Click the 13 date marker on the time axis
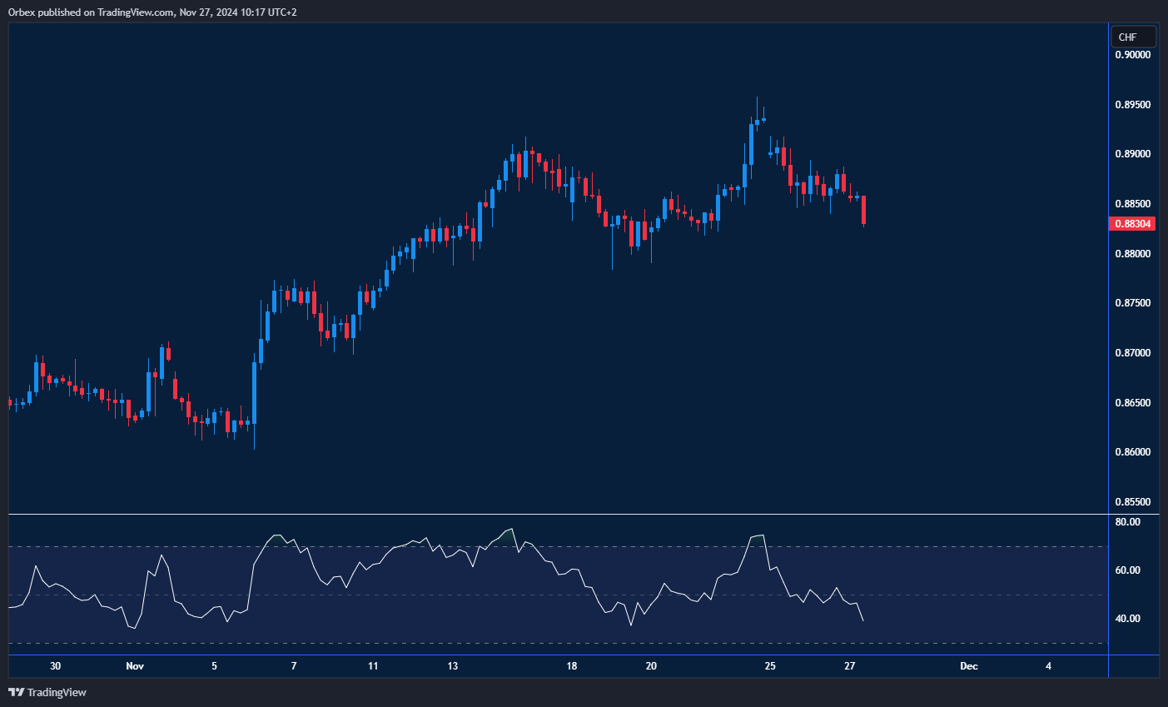The width and height of the screenshot is (1168, 707). point(452,666)
